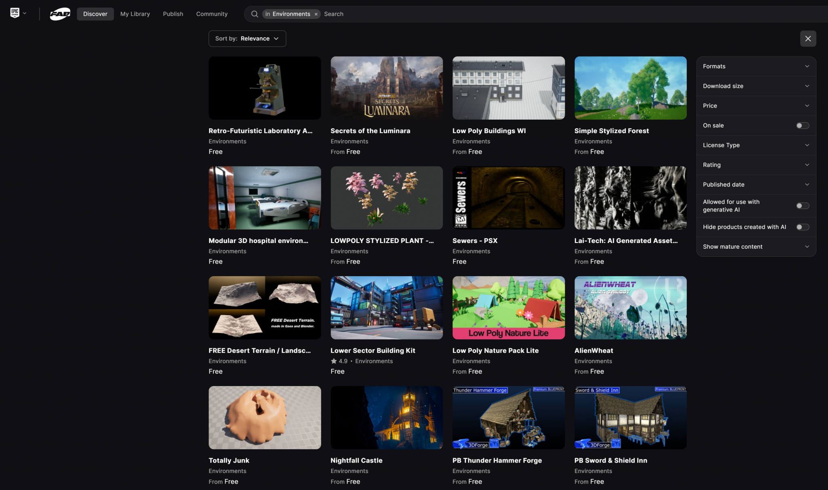
Task: Click the Simple Stylized Forest thumbnail
Action: click(x=630, y=88)
